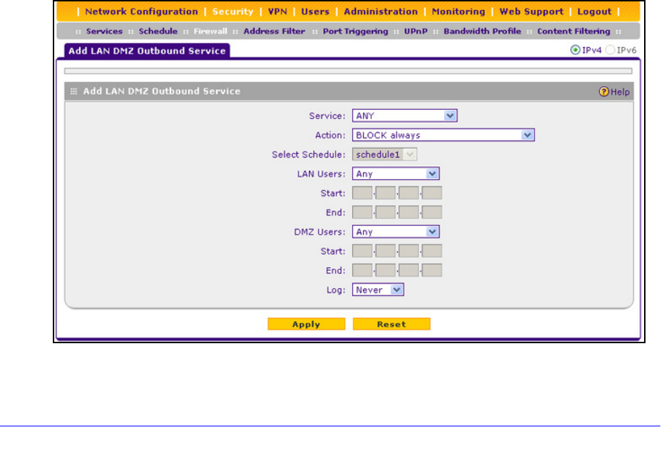The width and height of the screenshot is (661, 475).
Task: Go to the Services submenu
Action: point(104,31)
